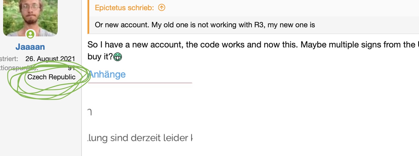Viewport: 419px width, 156px height.
Task: Click the horizontal line beneath Anhänge
Action: [140, 83]
